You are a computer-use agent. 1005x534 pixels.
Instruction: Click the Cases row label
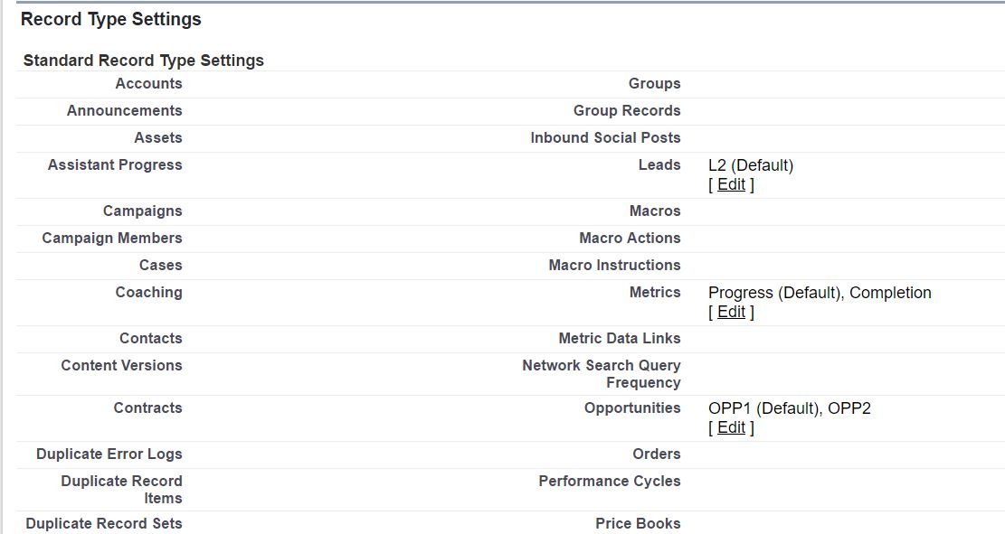coord(160,266)
